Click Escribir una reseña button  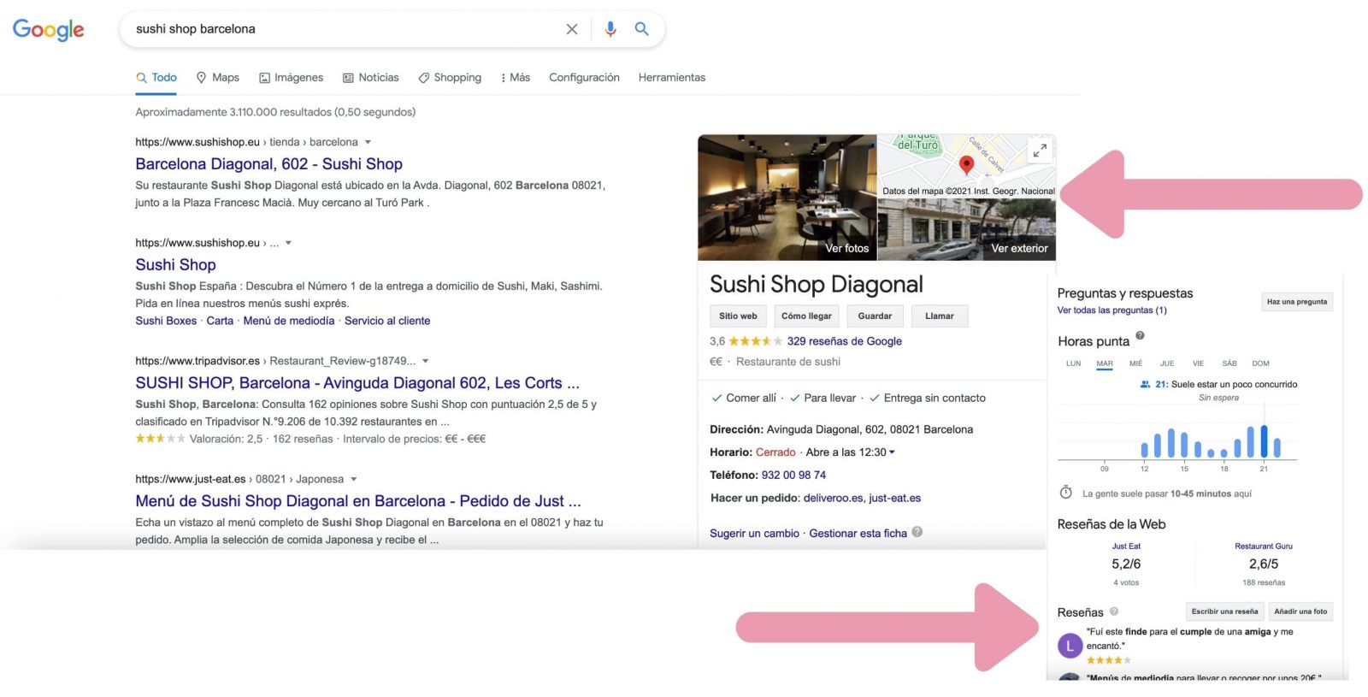click(x=1224, y=611)
